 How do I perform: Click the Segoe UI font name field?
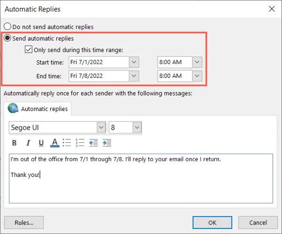pyautogui.click(x=53, y=127)
